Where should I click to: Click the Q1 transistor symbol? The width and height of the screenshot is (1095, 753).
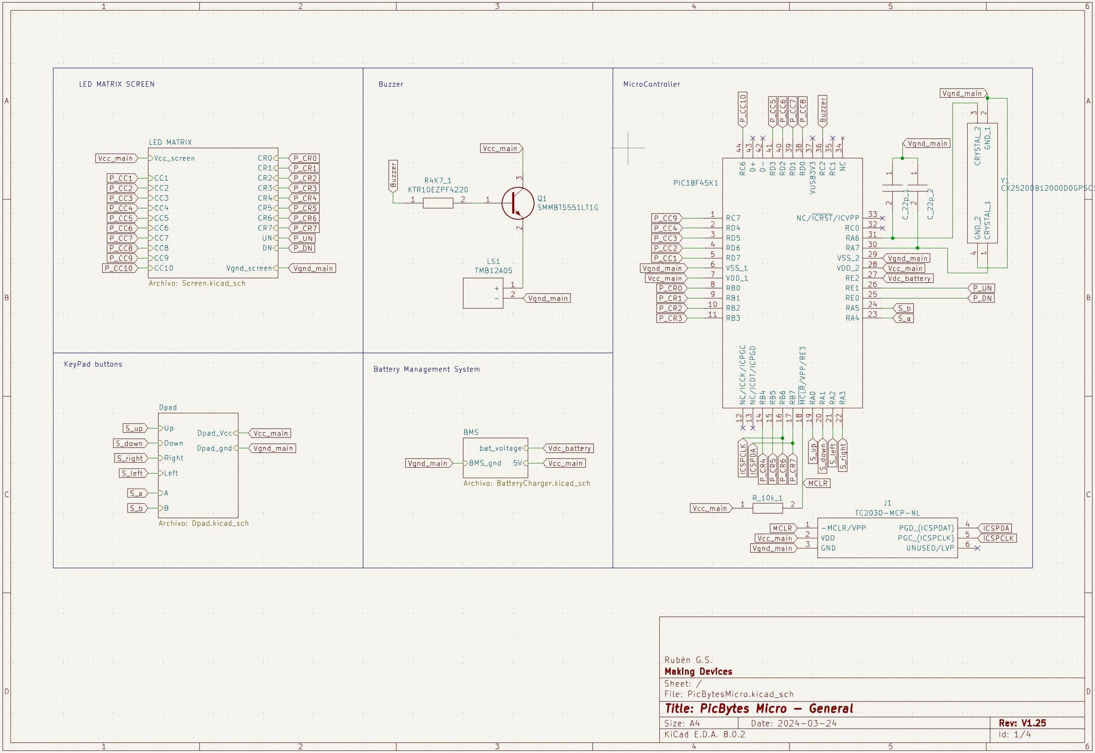point(517,203)
